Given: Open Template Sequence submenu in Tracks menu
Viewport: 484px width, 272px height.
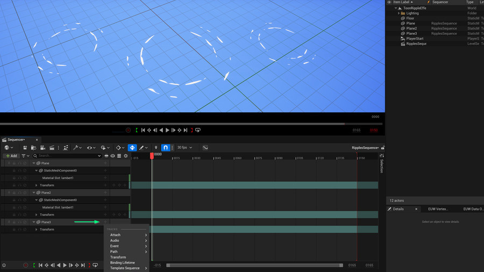Looking at the screenshot, I should click(x=126, y=268).
